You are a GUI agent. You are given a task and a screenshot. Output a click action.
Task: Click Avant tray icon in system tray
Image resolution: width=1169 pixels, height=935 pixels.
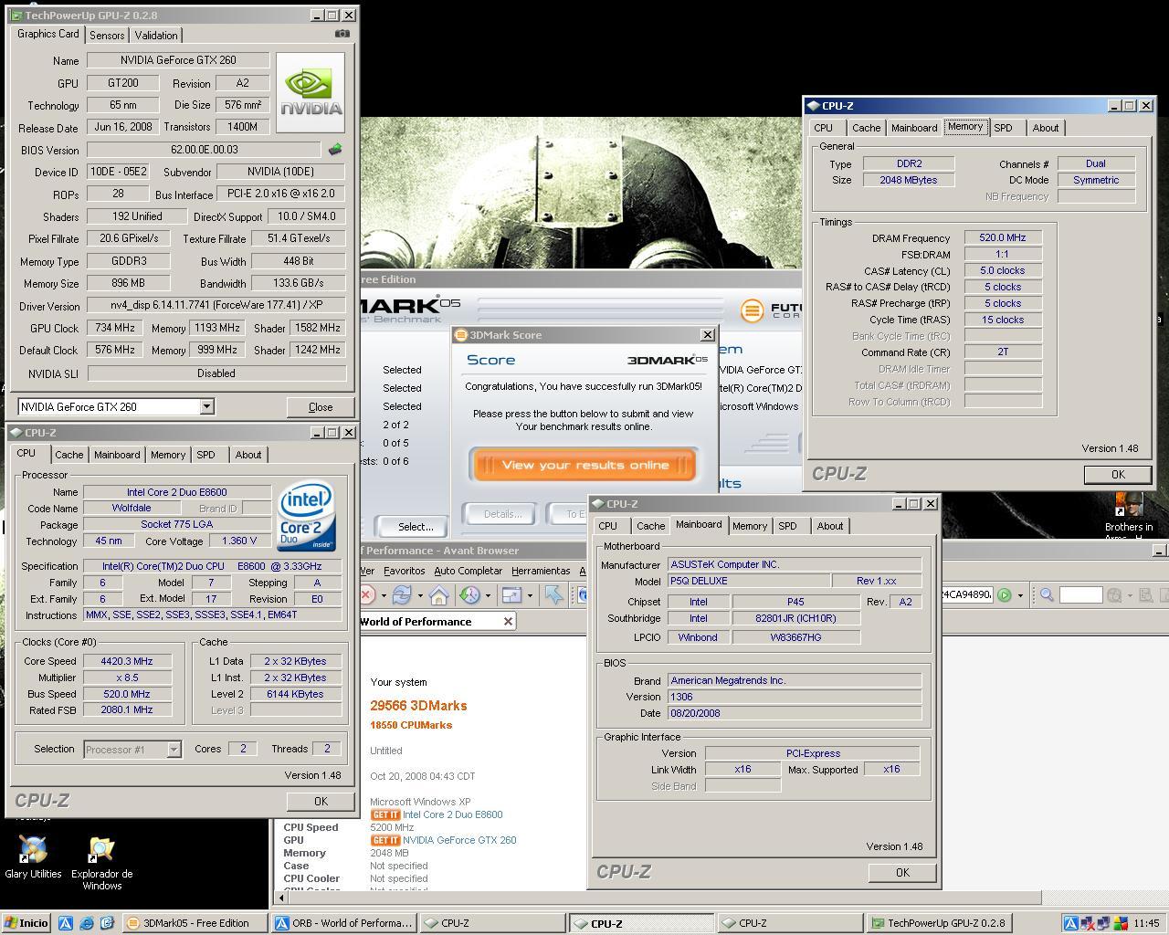click(1070, 923)
